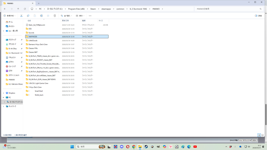Navigate to steamapps breadcrumb
The image size is (267, 150).
(x=106, y=9)
